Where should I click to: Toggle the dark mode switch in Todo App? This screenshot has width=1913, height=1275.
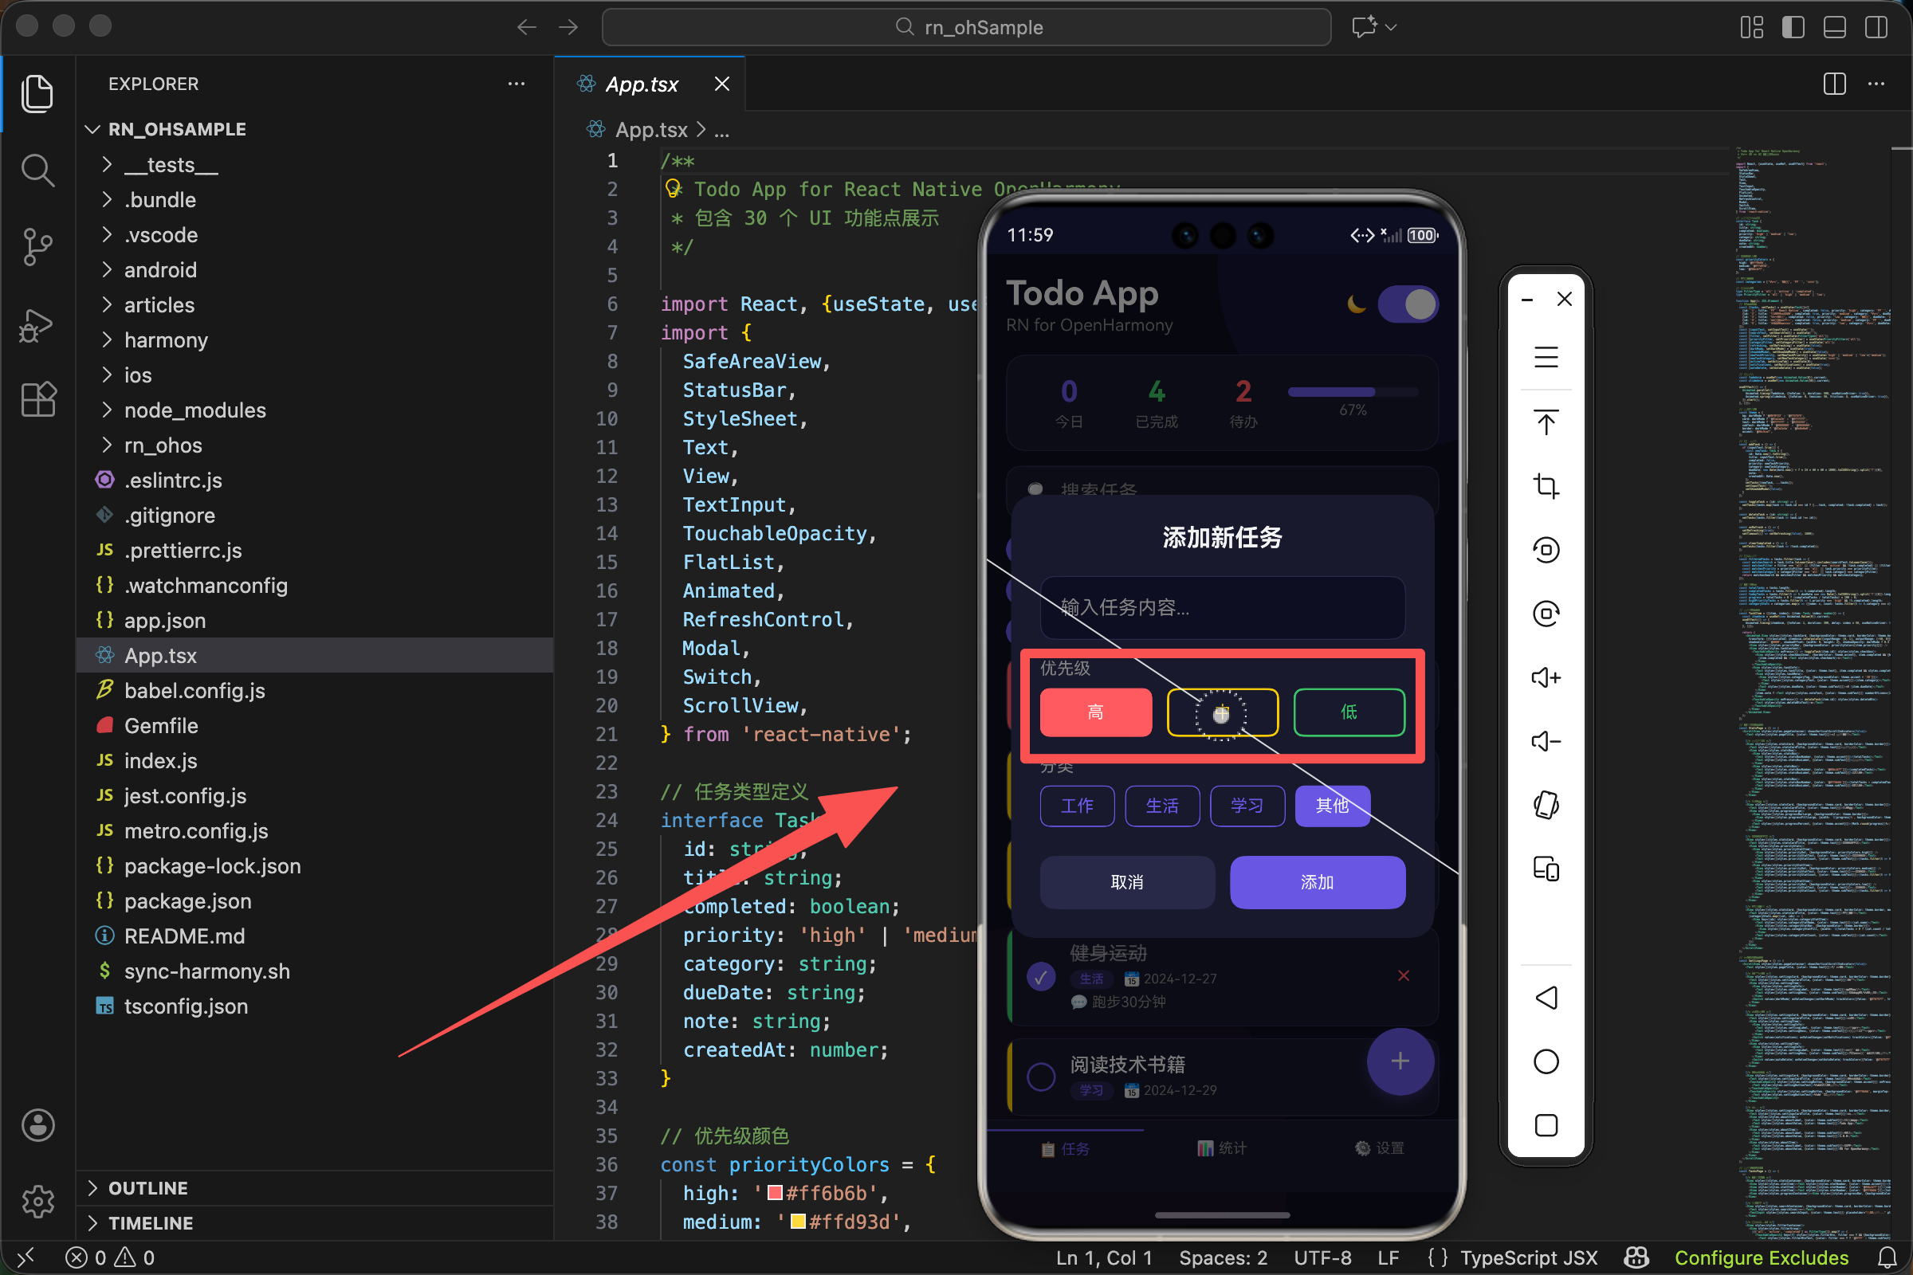1407,304
